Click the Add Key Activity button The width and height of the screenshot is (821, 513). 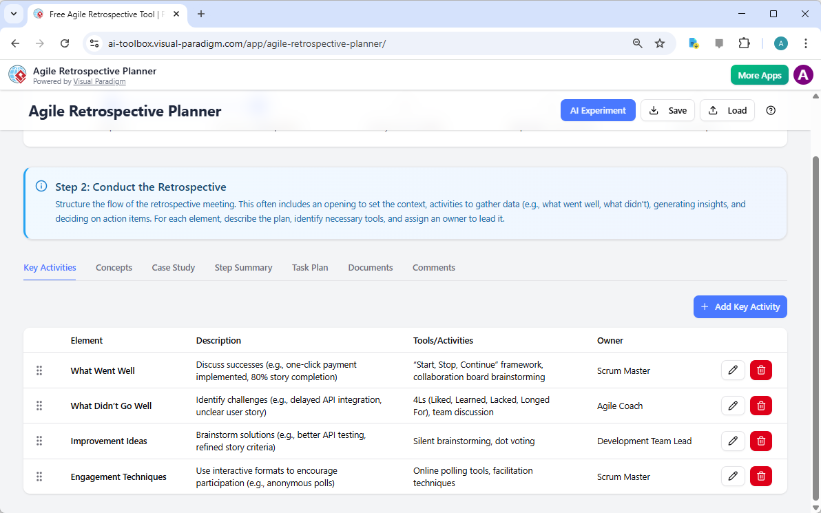[x=740, y=306]
